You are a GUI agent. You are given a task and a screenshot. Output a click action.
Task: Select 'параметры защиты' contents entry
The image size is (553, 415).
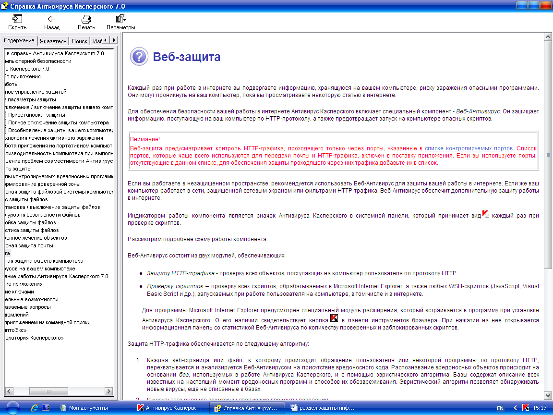(31, 99)
